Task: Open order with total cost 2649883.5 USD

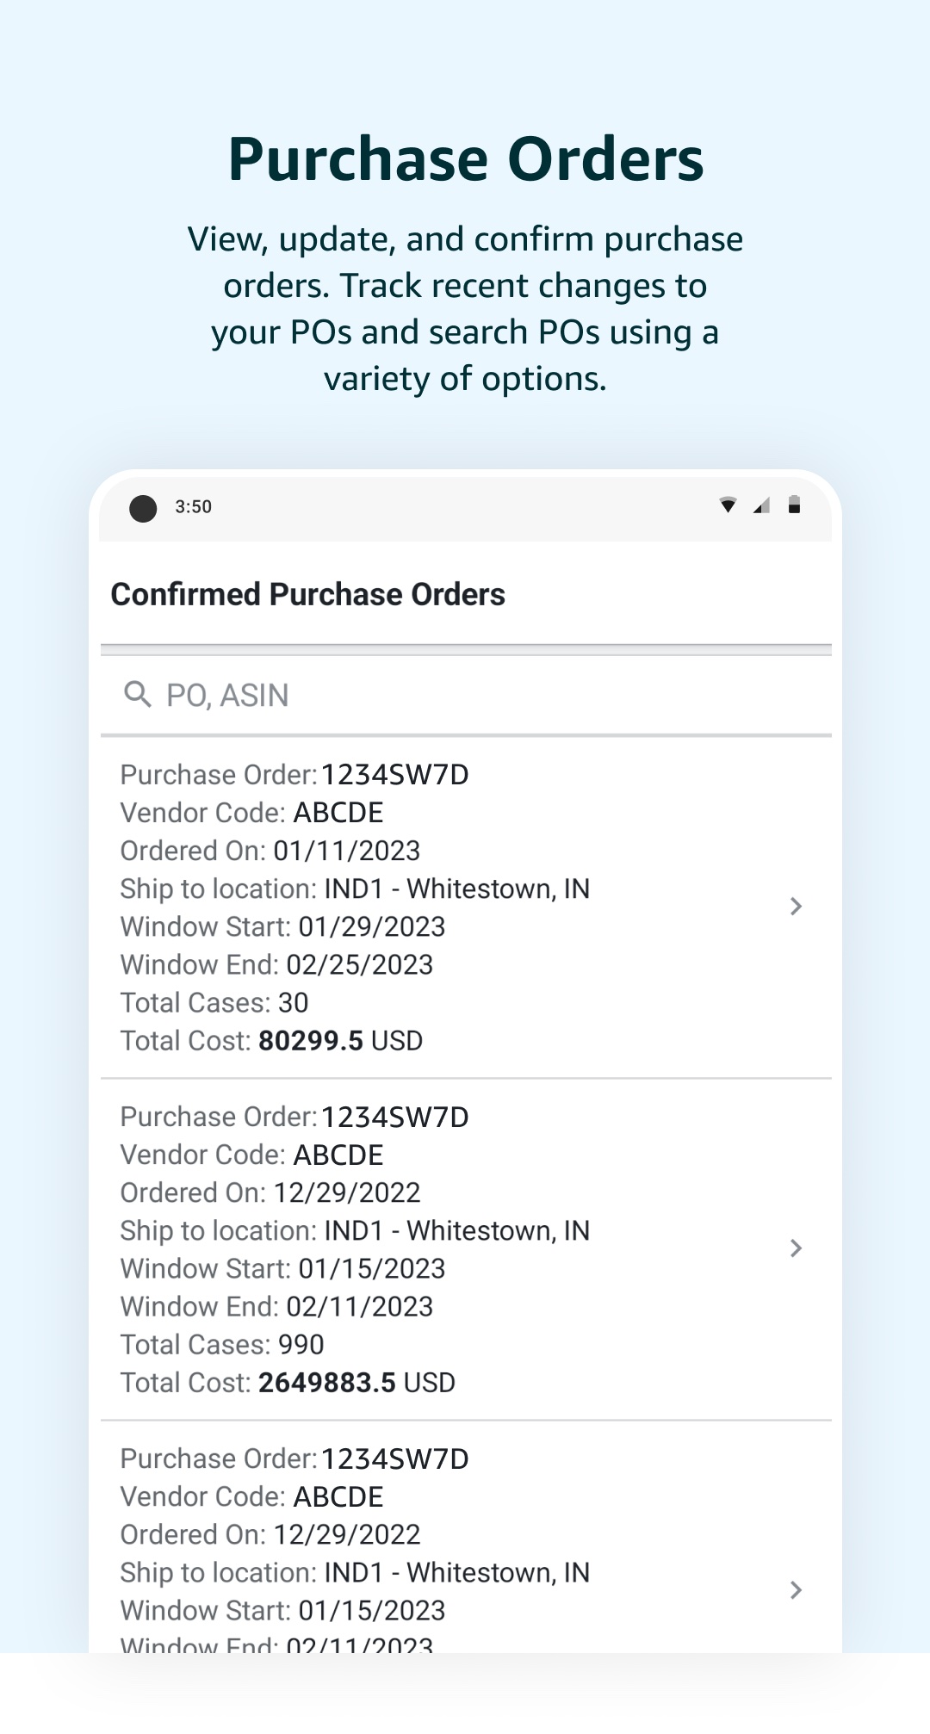Action: (x=466, y=1249)
